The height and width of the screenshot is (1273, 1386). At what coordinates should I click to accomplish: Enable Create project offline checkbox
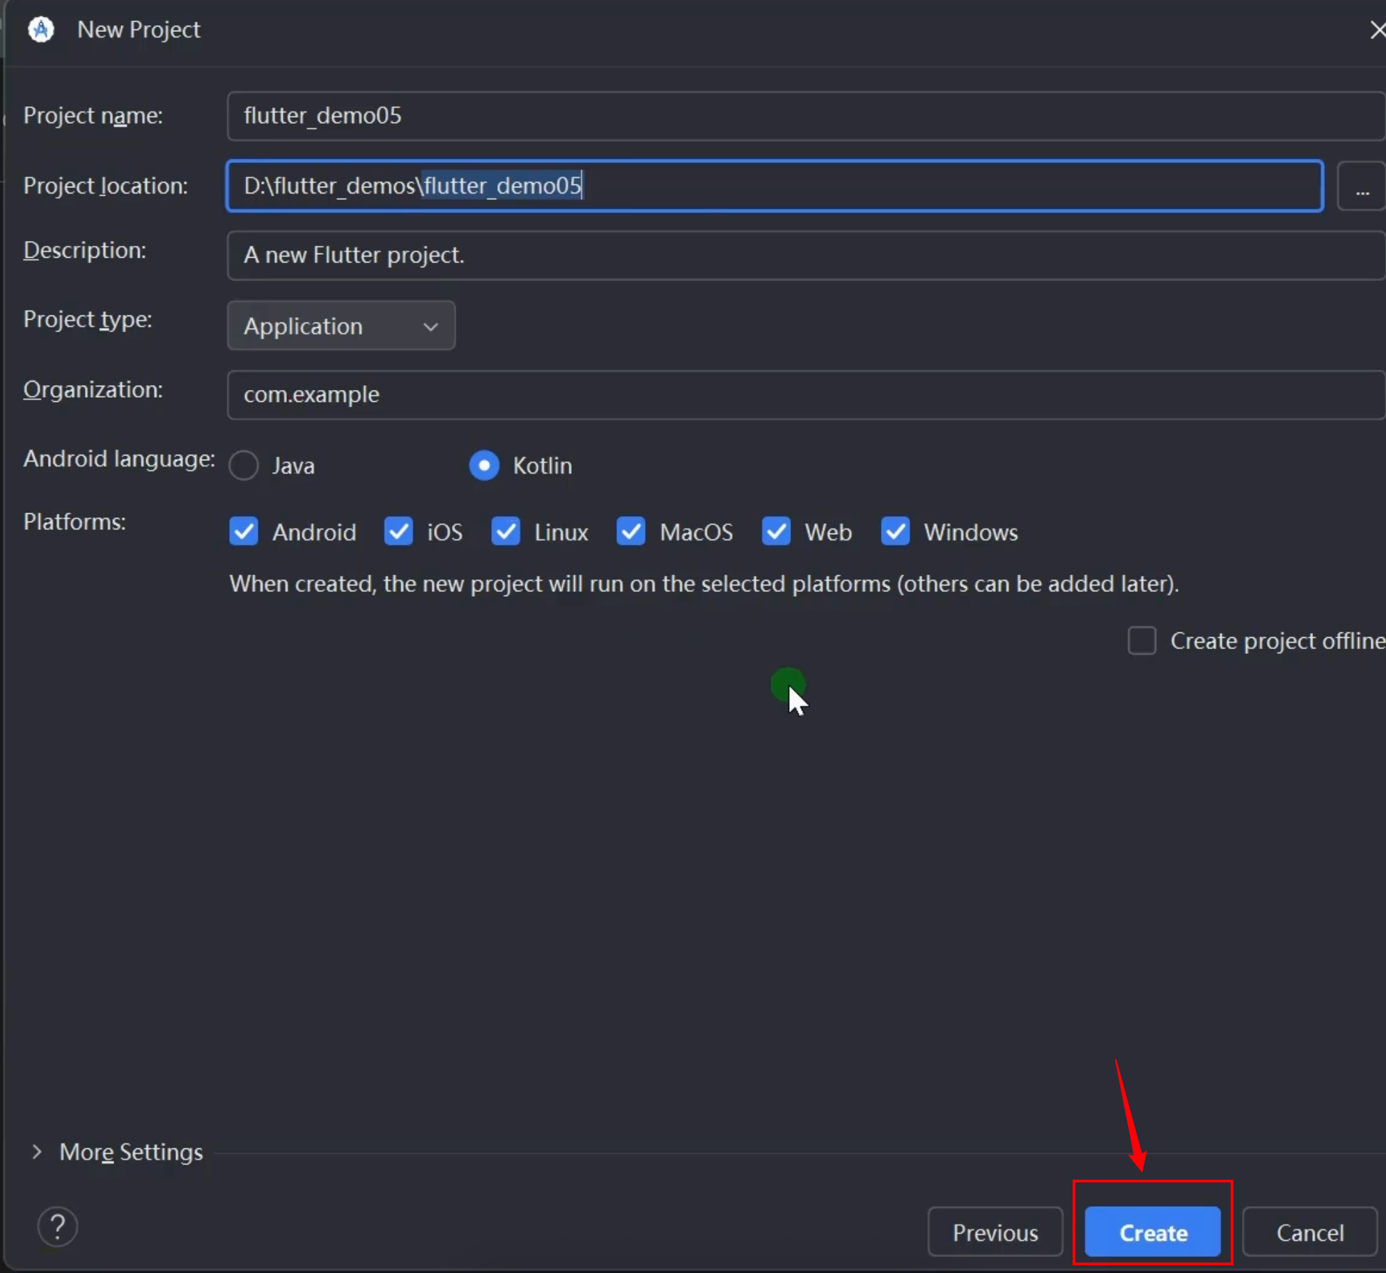click(1142, 641)
